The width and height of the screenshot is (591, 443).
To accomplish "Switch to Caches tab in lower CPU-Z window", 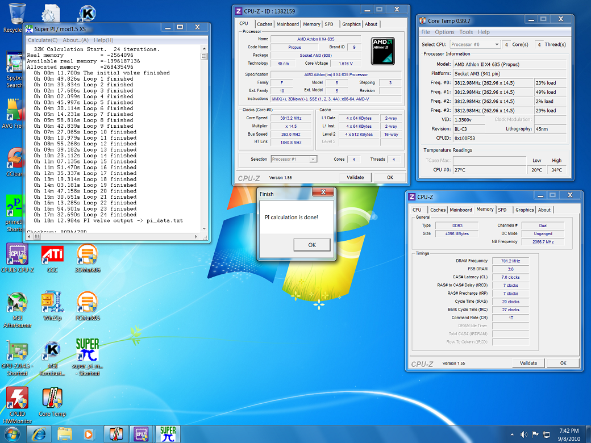I will tap(438, 210).
